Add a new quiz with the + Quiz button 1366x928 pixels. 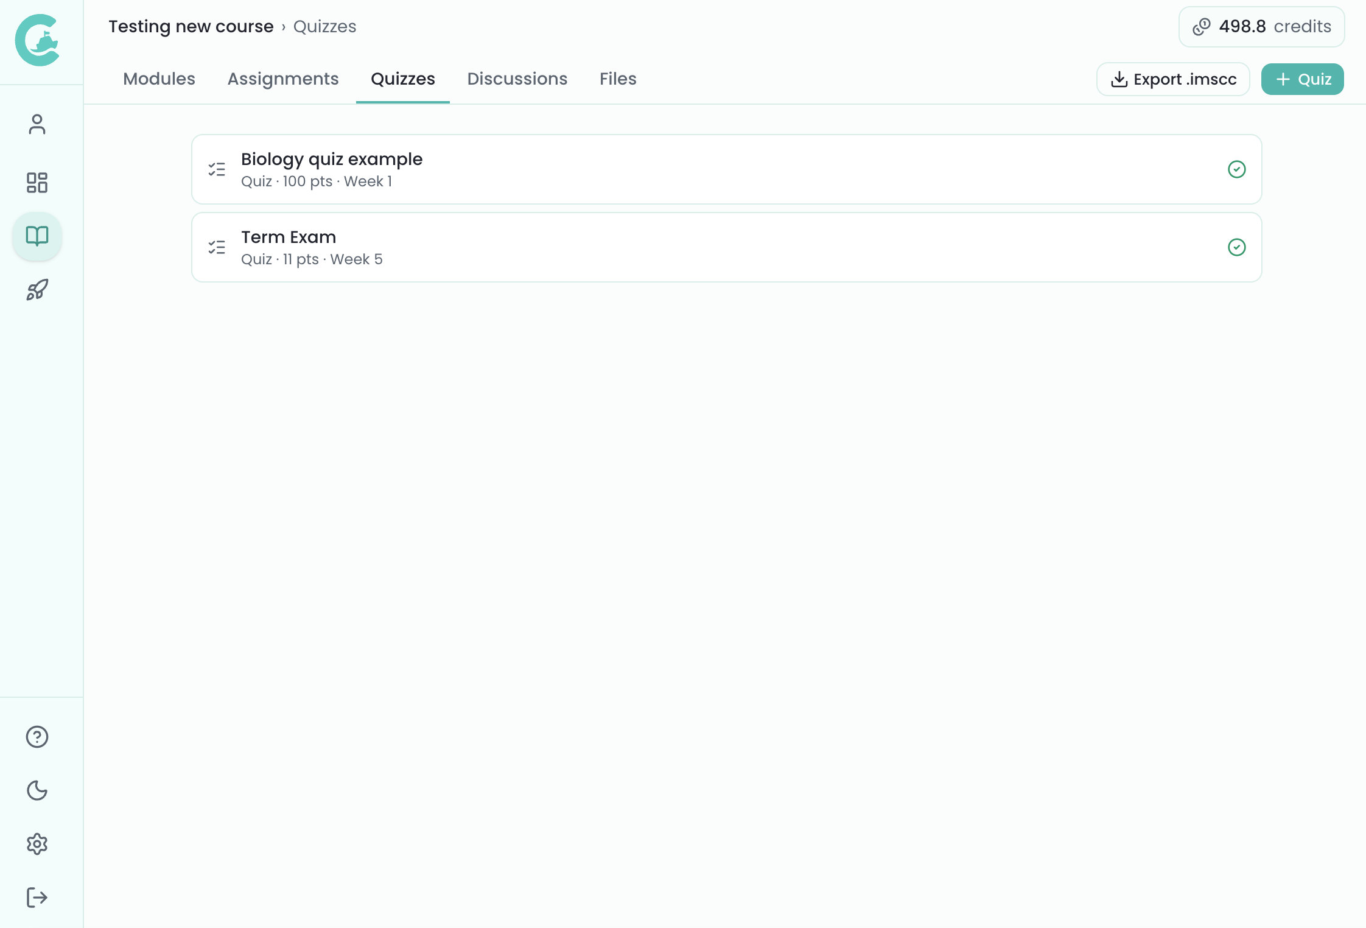coord(1302,79)
